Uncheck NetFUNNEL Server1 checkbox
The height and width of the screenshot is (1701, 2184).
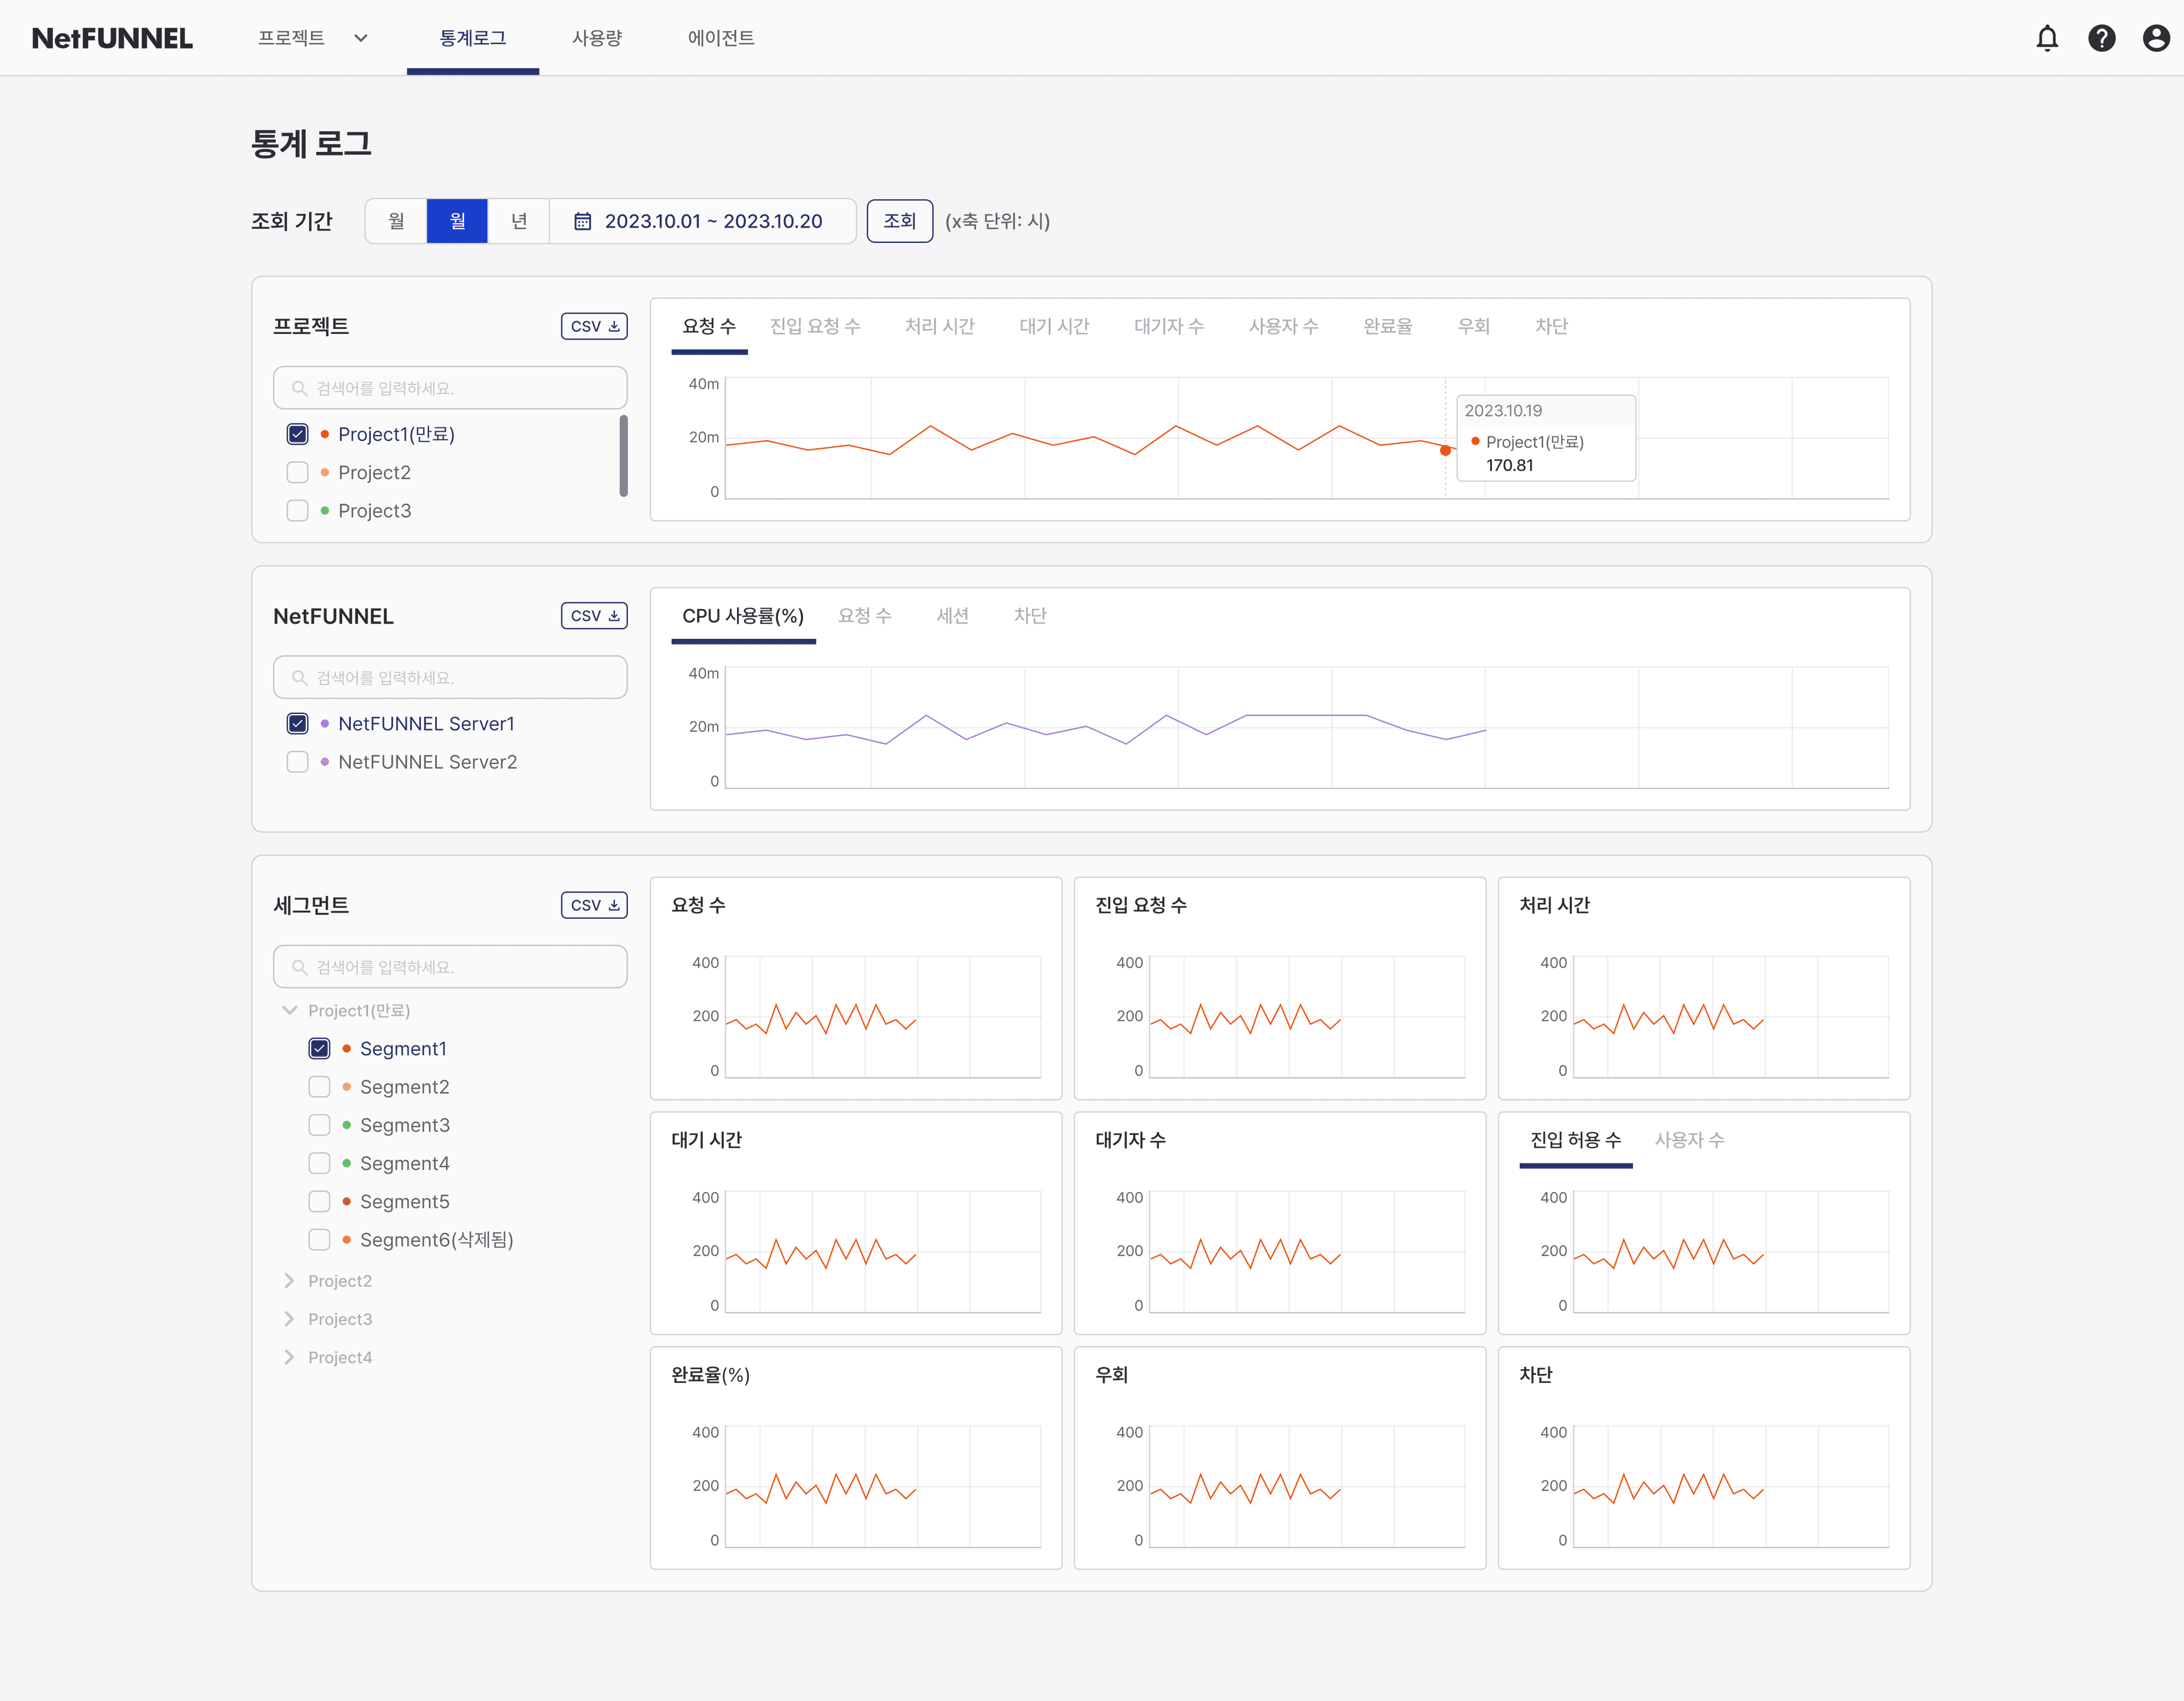(x=297, y=723)
